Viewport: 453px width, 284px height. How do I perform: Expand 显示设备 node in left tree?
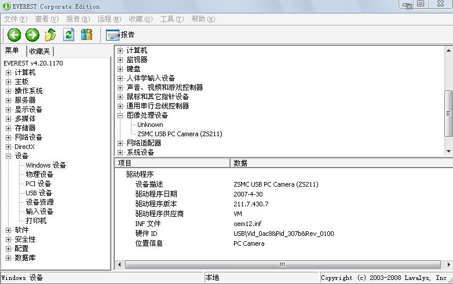tap(8, 110)
